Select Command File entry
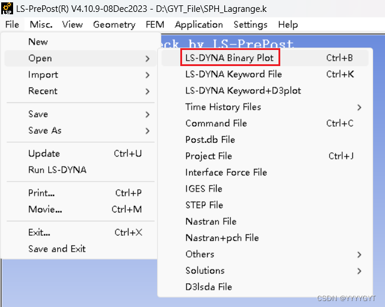This screenshot has width=385, height=307. pos(265,123)
